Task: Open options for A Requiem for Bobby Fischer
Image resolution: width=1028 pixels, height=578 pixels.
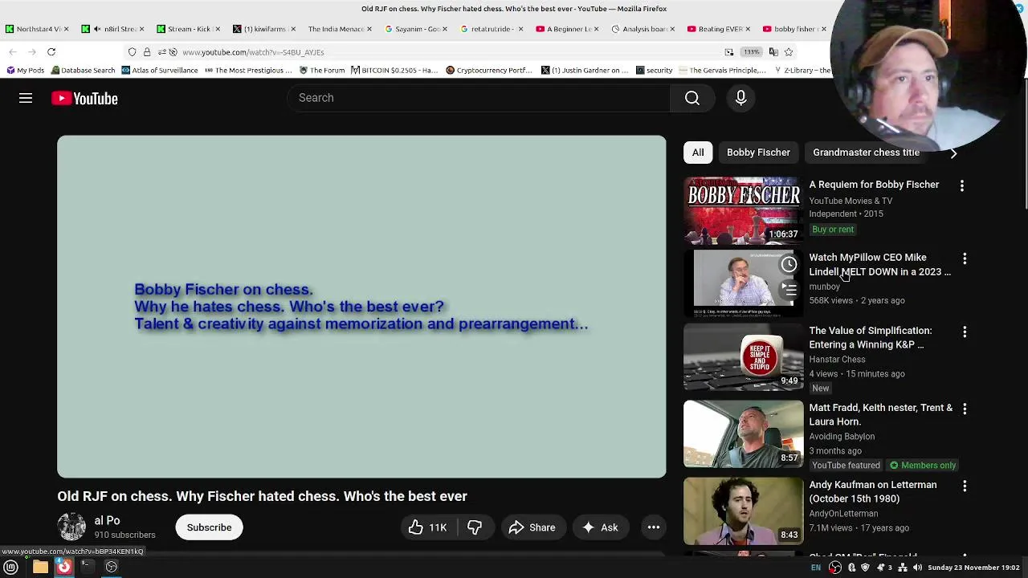Action: 961,185
